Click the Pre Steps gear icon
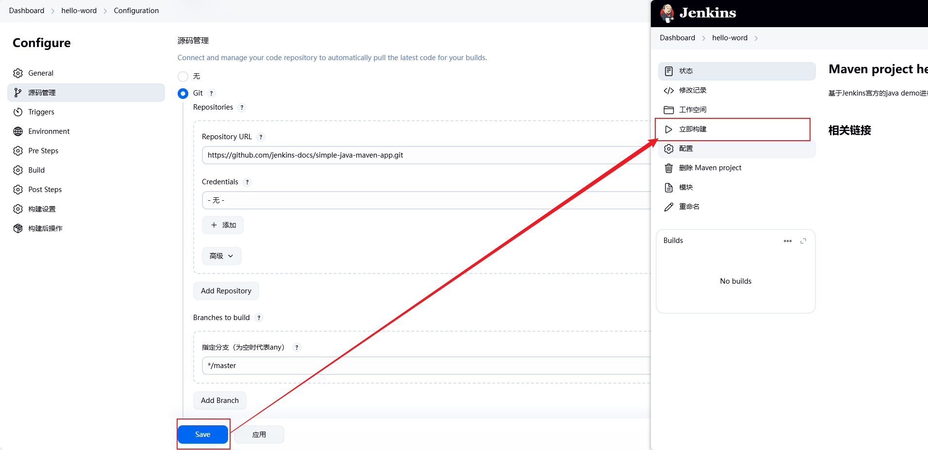This screenshot has width=928, height=450. (x=18, y=151)
